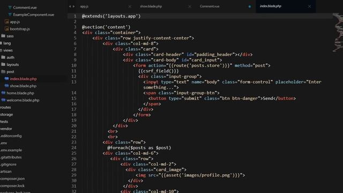Click the folder icon beside post

[x=3, y=71]
